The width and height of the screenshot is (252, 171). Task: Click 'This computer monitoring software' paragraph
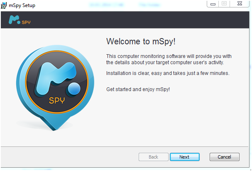click(169, 59)
